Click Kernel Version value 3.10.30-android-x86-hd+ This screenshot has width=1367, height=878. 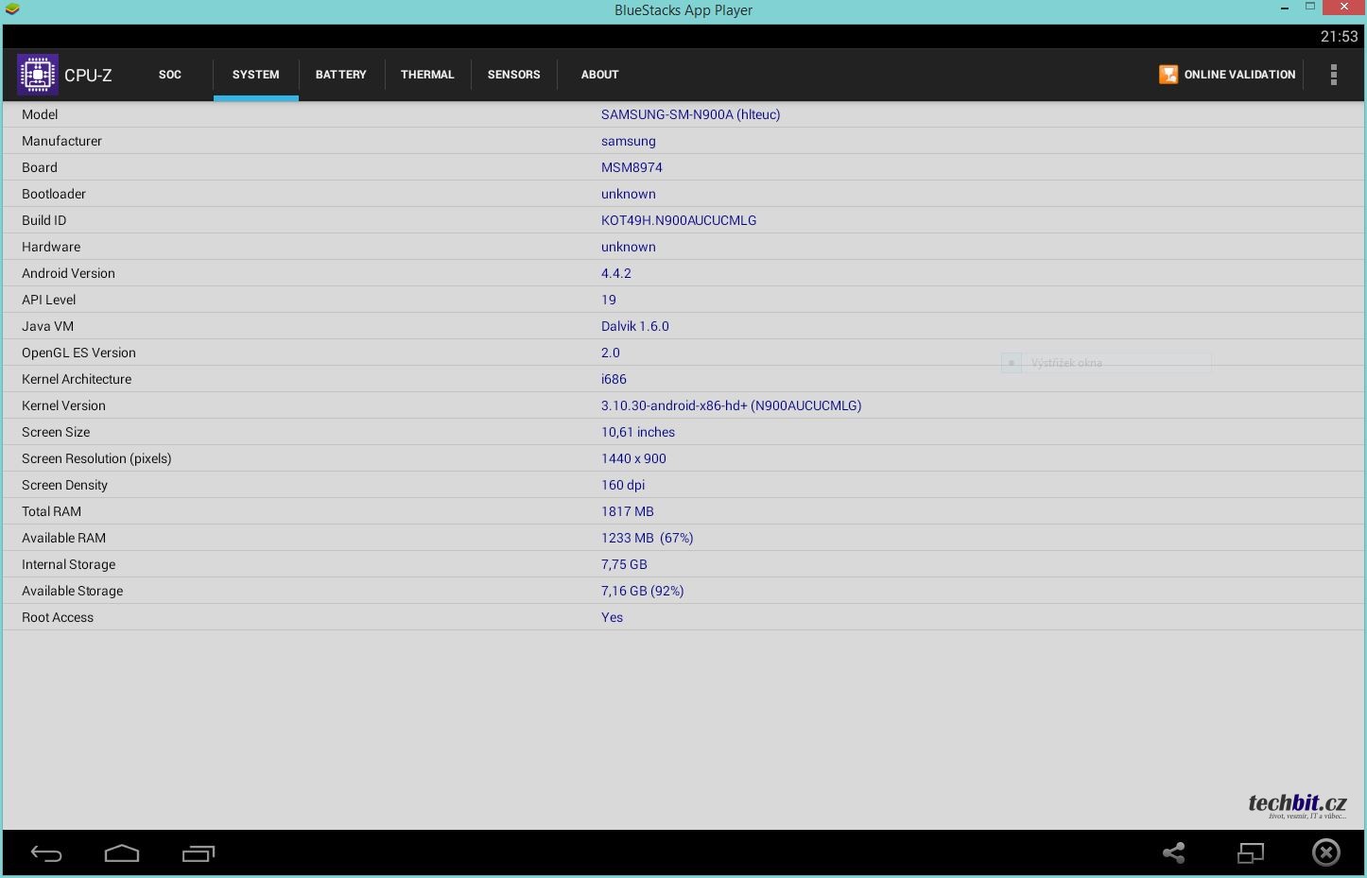coord(732,405)
